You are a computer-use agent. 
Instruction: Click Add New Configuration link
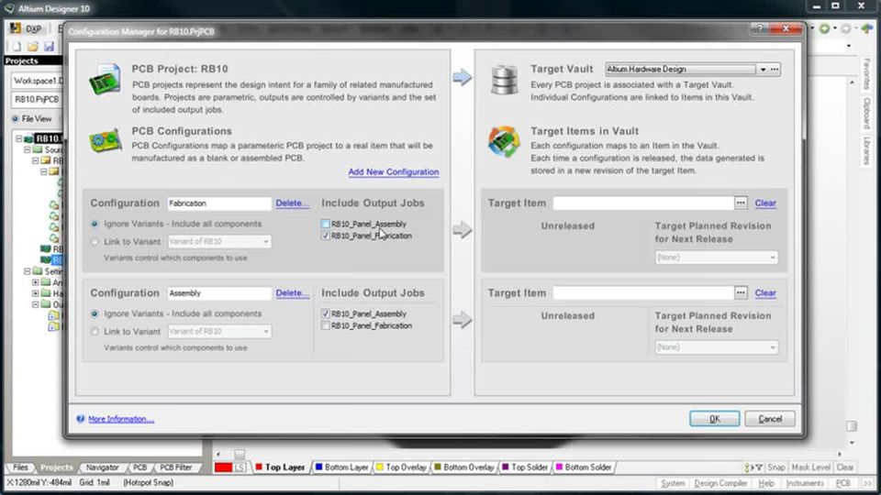pos(394,171)
